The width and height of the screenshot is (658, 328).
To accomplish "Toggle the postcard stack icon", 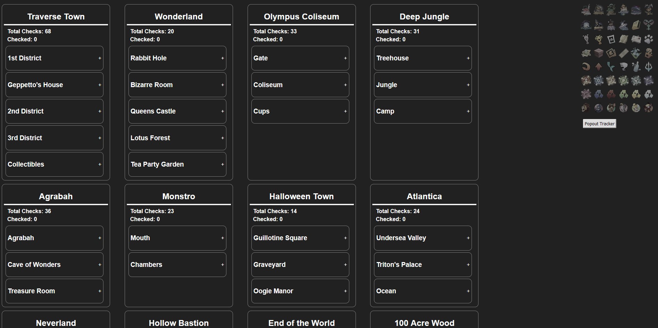I will 636,39.
